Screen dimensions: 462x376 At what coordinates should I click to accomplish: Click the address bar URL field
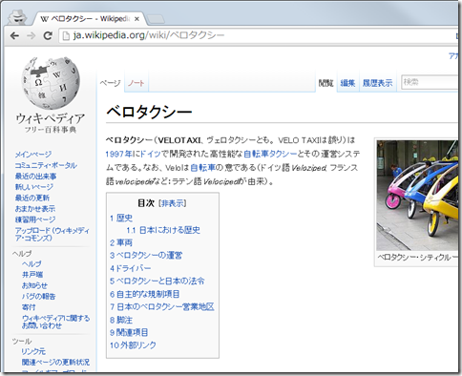click(x=258, y=35)
